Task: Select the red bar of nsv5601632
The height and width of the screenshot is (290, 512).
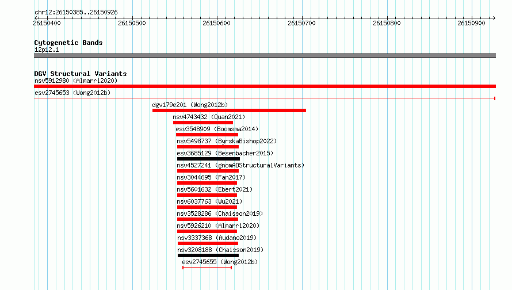Action: pyautogui.click(x=207, y=195)
